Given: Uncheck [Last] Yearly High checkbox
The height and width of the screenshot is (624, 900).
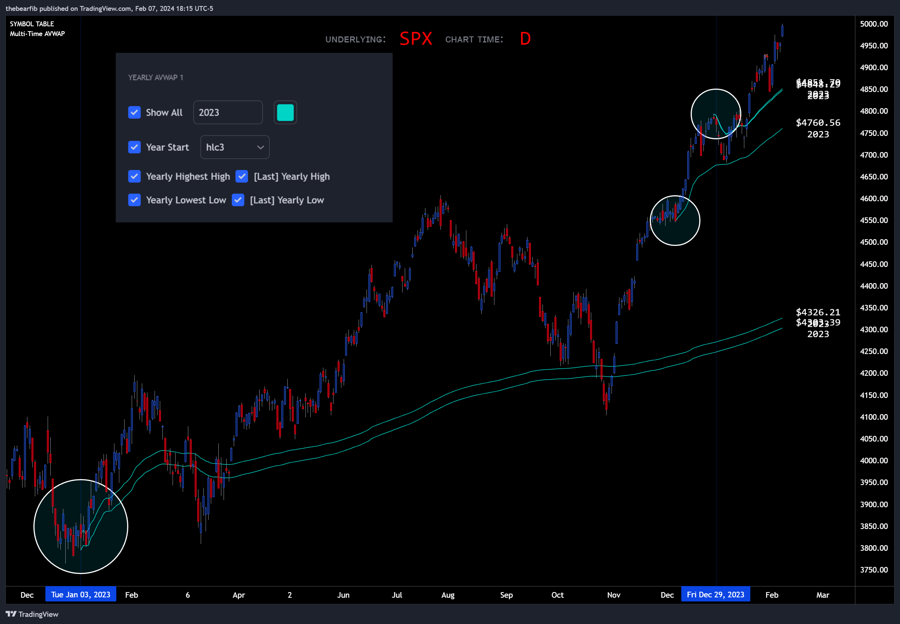Looking at the screenshot, I should coord(242,176).
